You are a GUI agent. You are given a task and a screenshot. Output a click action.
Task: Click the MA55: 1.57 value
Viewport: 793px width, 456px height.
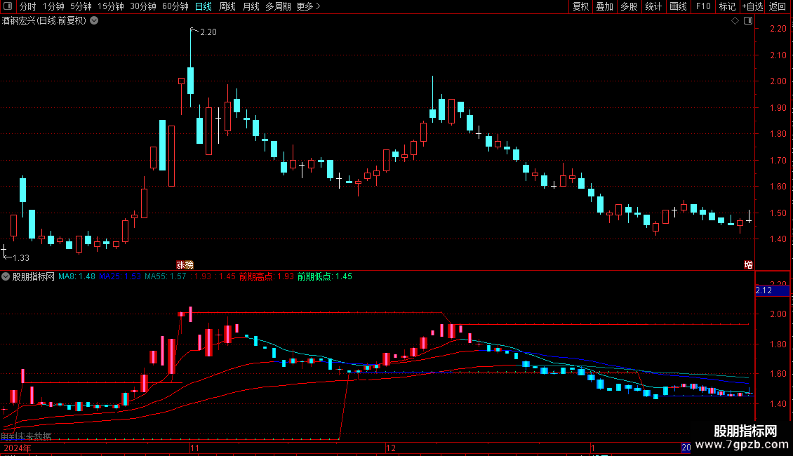[x=166, y=276]
